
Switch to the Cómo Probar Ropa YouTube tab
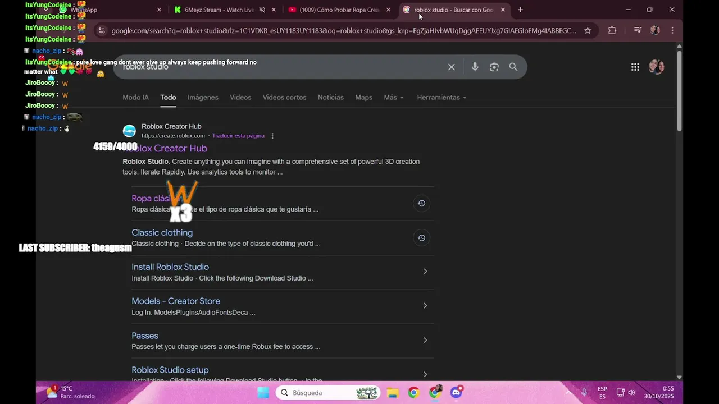pos(339,10)
